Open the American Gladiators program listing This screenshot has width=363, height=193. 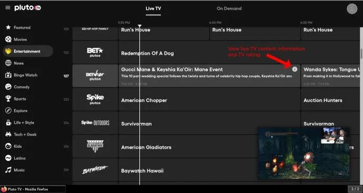(x=209, y=146)
